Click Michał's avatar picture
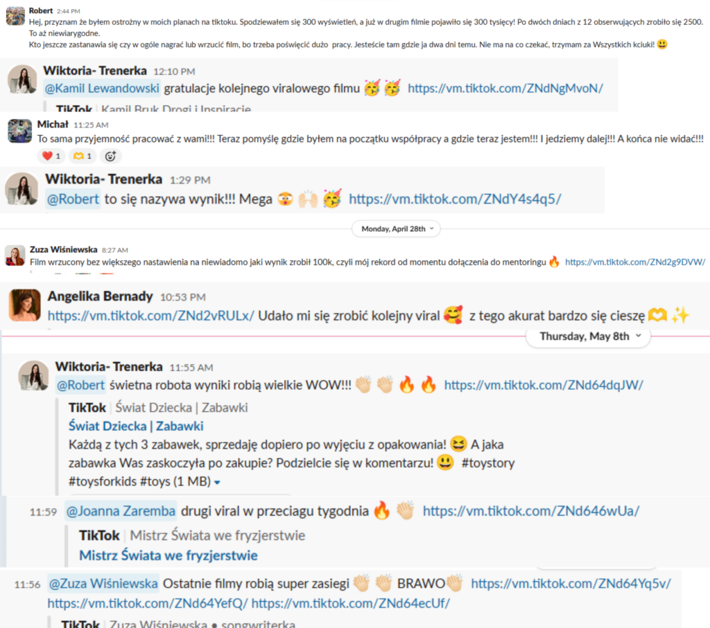Screen dimensions: 710x628 [x=19, y=131]
